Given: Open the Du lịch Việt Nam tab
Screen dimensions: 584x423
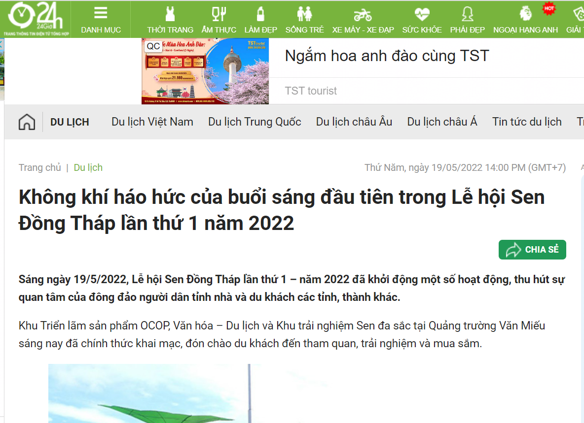Looking at the screenshot, I should point(152,122).
